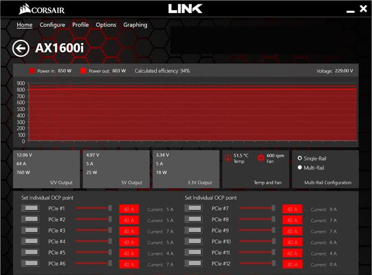
Task: Toggle the PCIe #12 OCP switch
Action: point(194,263)
